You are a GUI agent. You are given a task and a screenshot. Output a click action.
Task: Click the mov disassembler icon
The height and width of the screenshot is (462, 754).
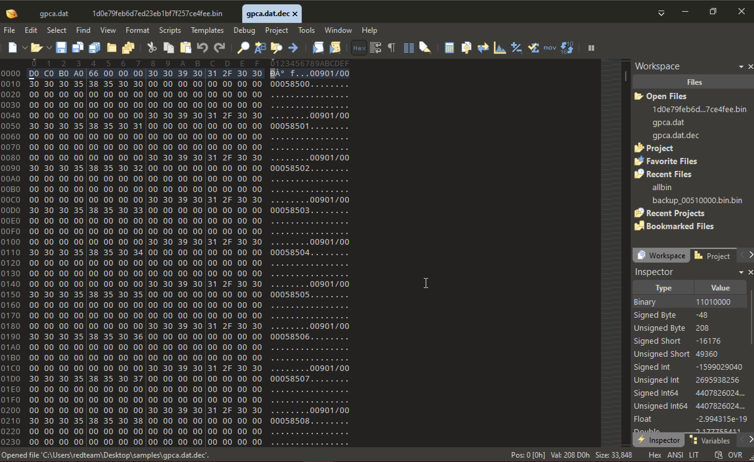(550, 48)
